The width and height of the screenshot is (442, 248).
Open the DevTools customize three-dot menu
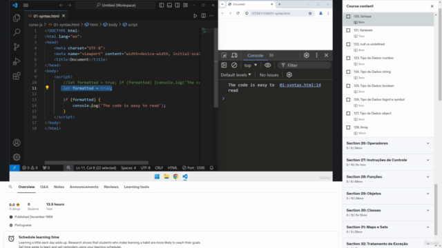(316, 55)
